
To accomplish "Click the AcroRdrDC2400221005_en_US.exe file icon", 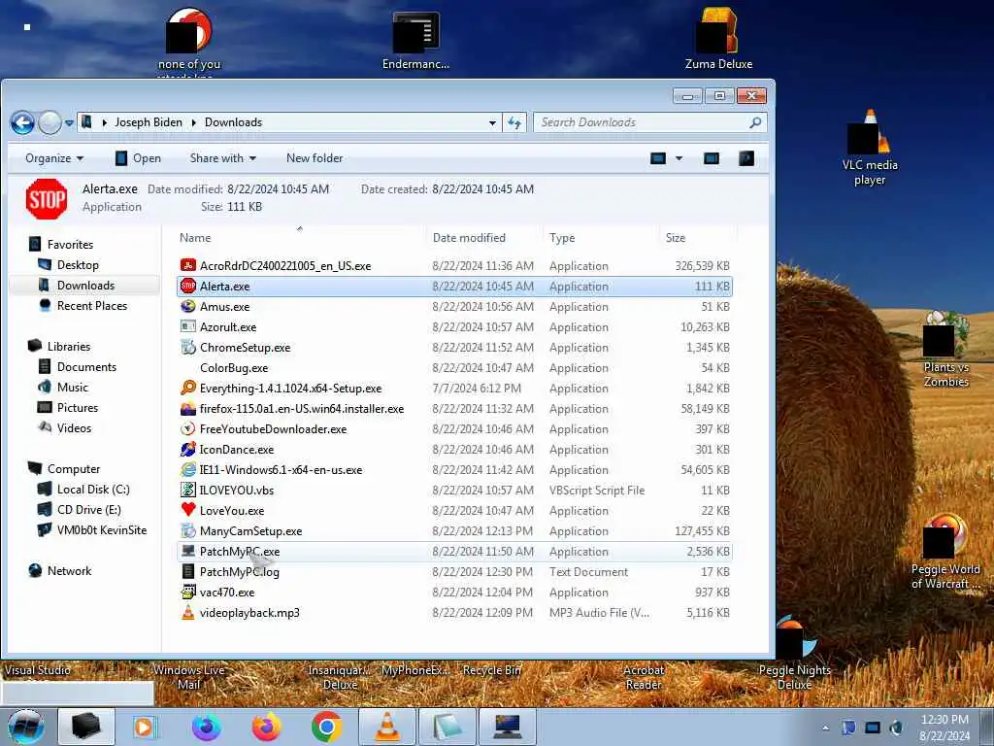I will click(187, 266).
